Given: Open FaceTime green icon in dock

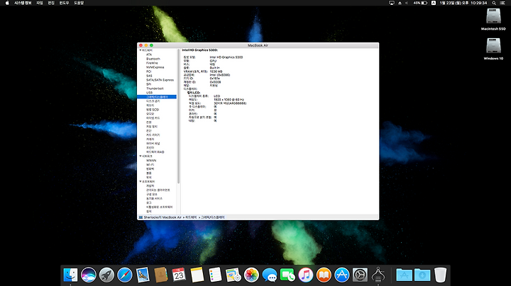Looking at the screenshot, I should tap(287, 275).
